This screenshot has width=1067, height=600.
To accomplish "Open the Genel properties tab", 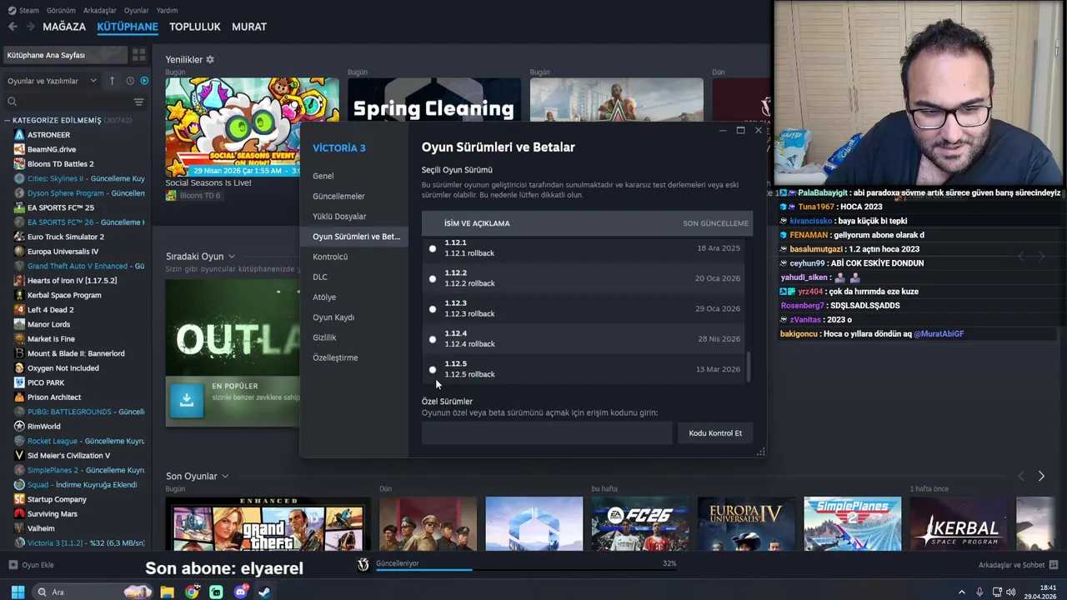I will coord(323,176).
